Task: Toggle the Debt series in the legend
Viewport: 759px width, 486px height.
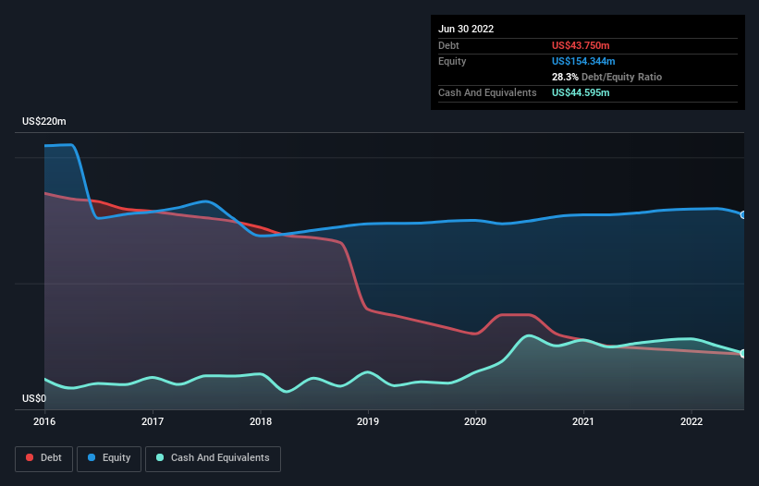Action: pyautogui.click(x=43, y=458)
